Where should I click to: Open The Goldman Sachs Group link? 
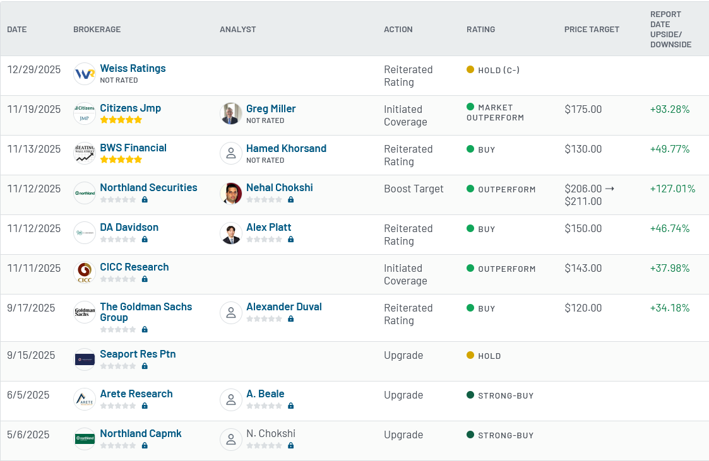pyautogui.click(x=146, y=312)
